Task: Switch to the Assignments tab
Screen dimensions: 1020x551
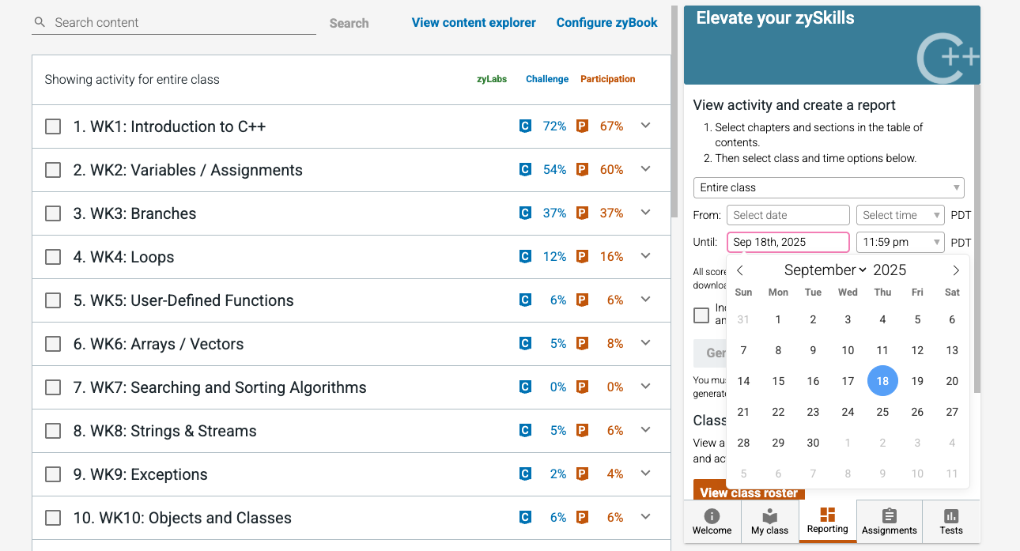Action: coord(890,522)
